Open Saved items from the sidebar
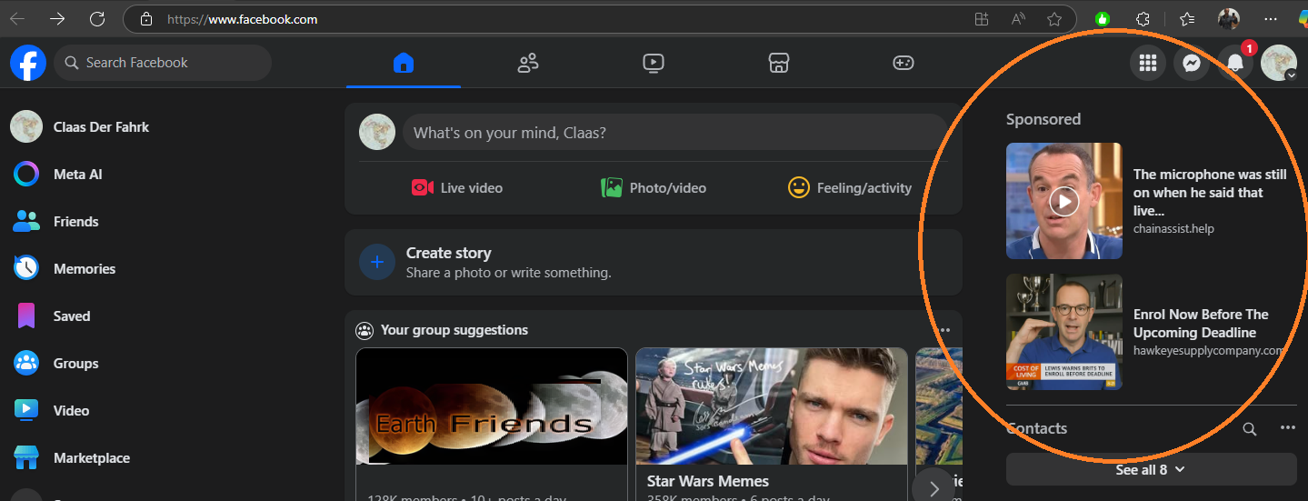 point(52,316)
